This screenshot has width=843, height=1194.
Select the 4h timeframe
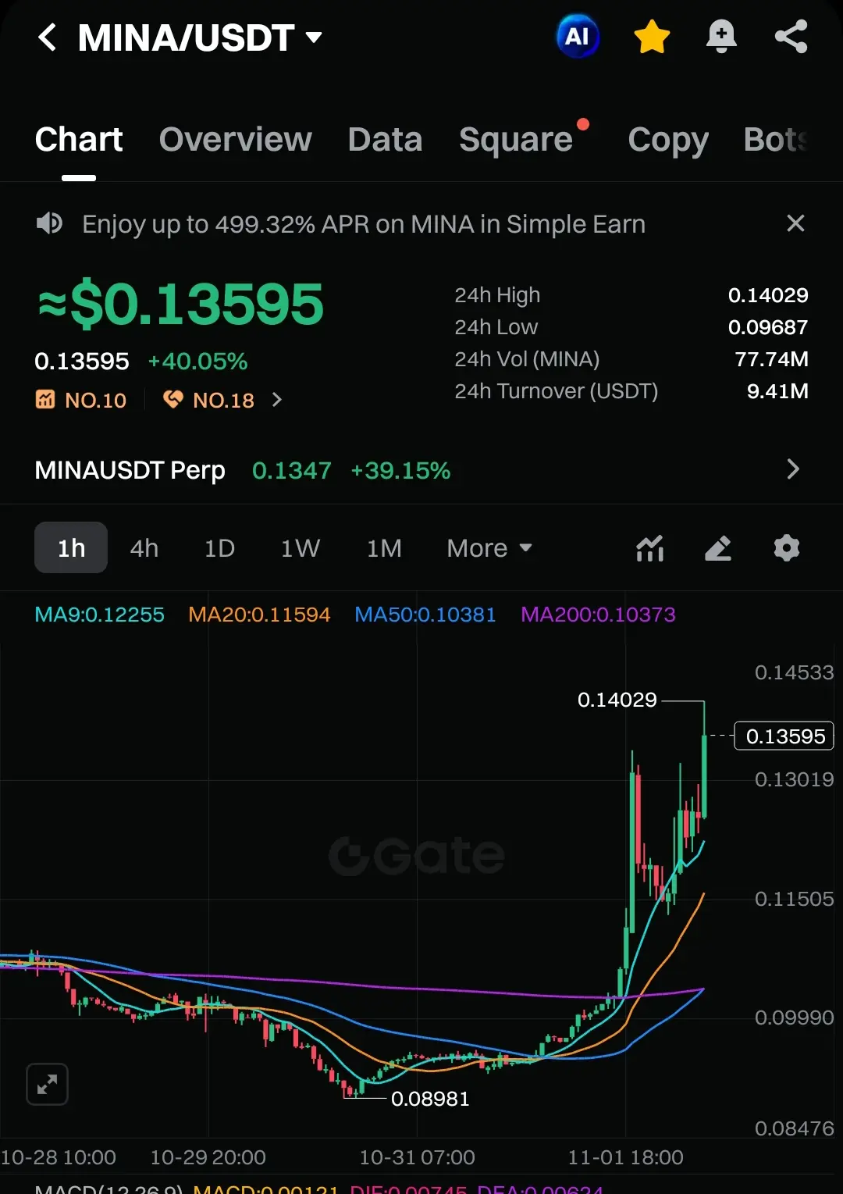[144, 547]
